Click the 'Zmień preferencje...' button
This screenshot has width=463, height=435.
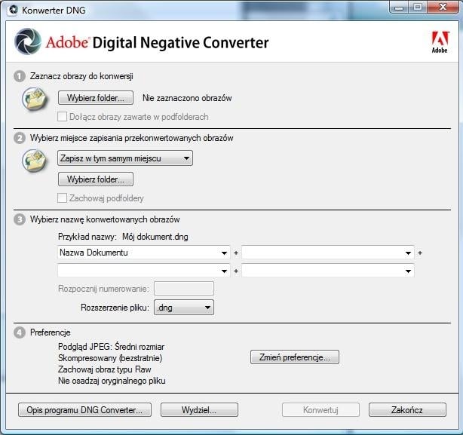click(x=295, y=357)
